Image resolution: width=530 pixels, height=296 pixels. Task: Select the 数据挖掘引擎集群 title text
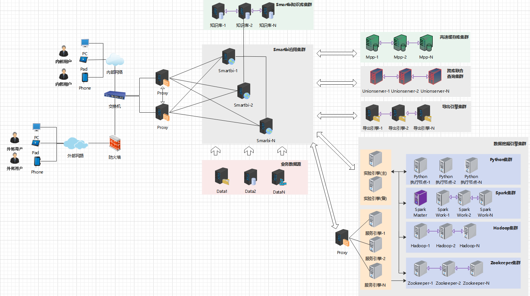(x=510, y=144)
